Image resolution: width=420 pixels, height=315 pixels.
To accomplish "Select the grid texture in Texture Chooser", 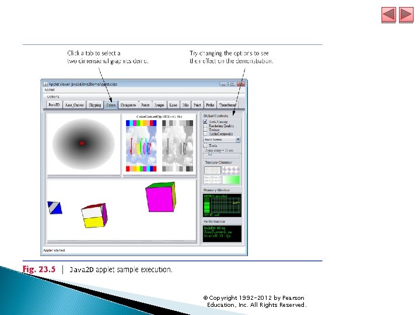I will [x=213, y=170].
